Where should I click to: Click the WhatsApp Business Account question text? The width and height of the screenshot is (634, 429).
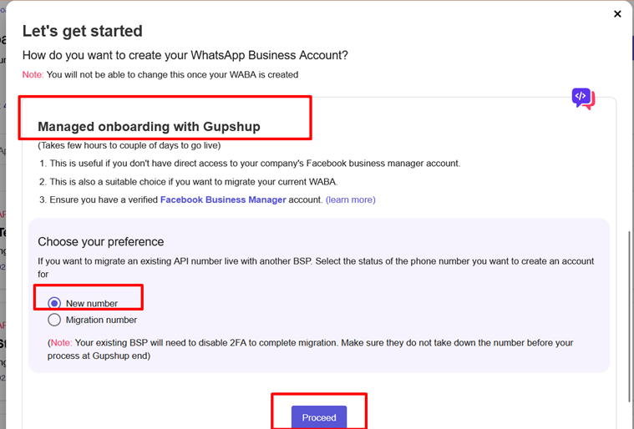(185, 55)
